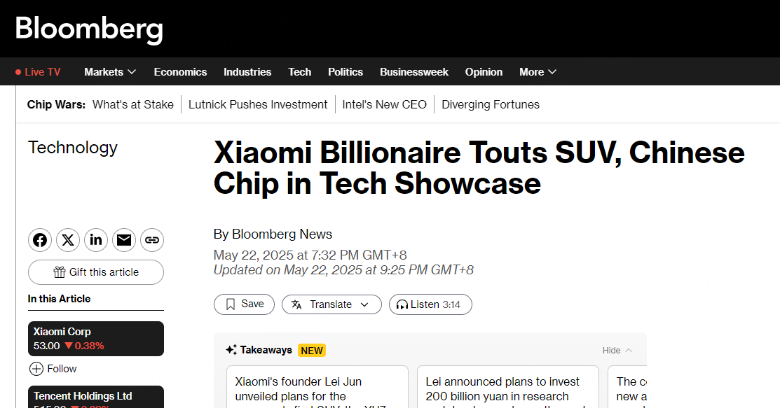Open the Businessweek menu item

click(x=414, y=72)
